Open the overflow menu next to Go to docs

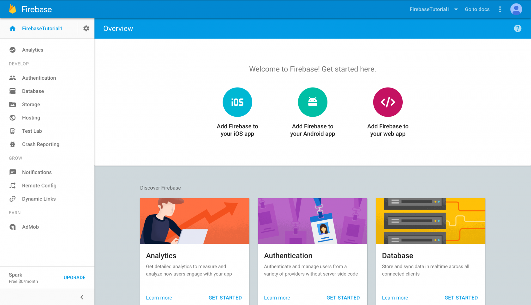click(x=500, y=9)
